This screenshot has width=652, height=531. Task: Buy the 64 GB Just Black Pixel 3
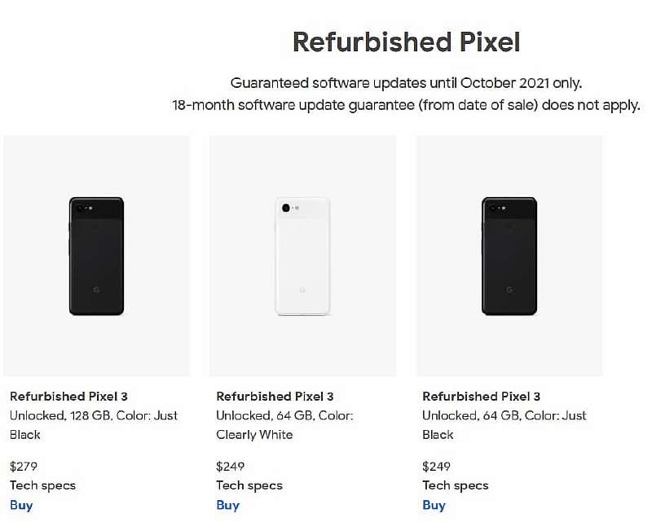(x=434, y=505)
